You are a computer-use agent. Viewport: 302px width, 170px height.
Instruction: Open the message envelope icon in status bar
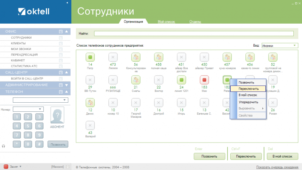pos(68,167)
